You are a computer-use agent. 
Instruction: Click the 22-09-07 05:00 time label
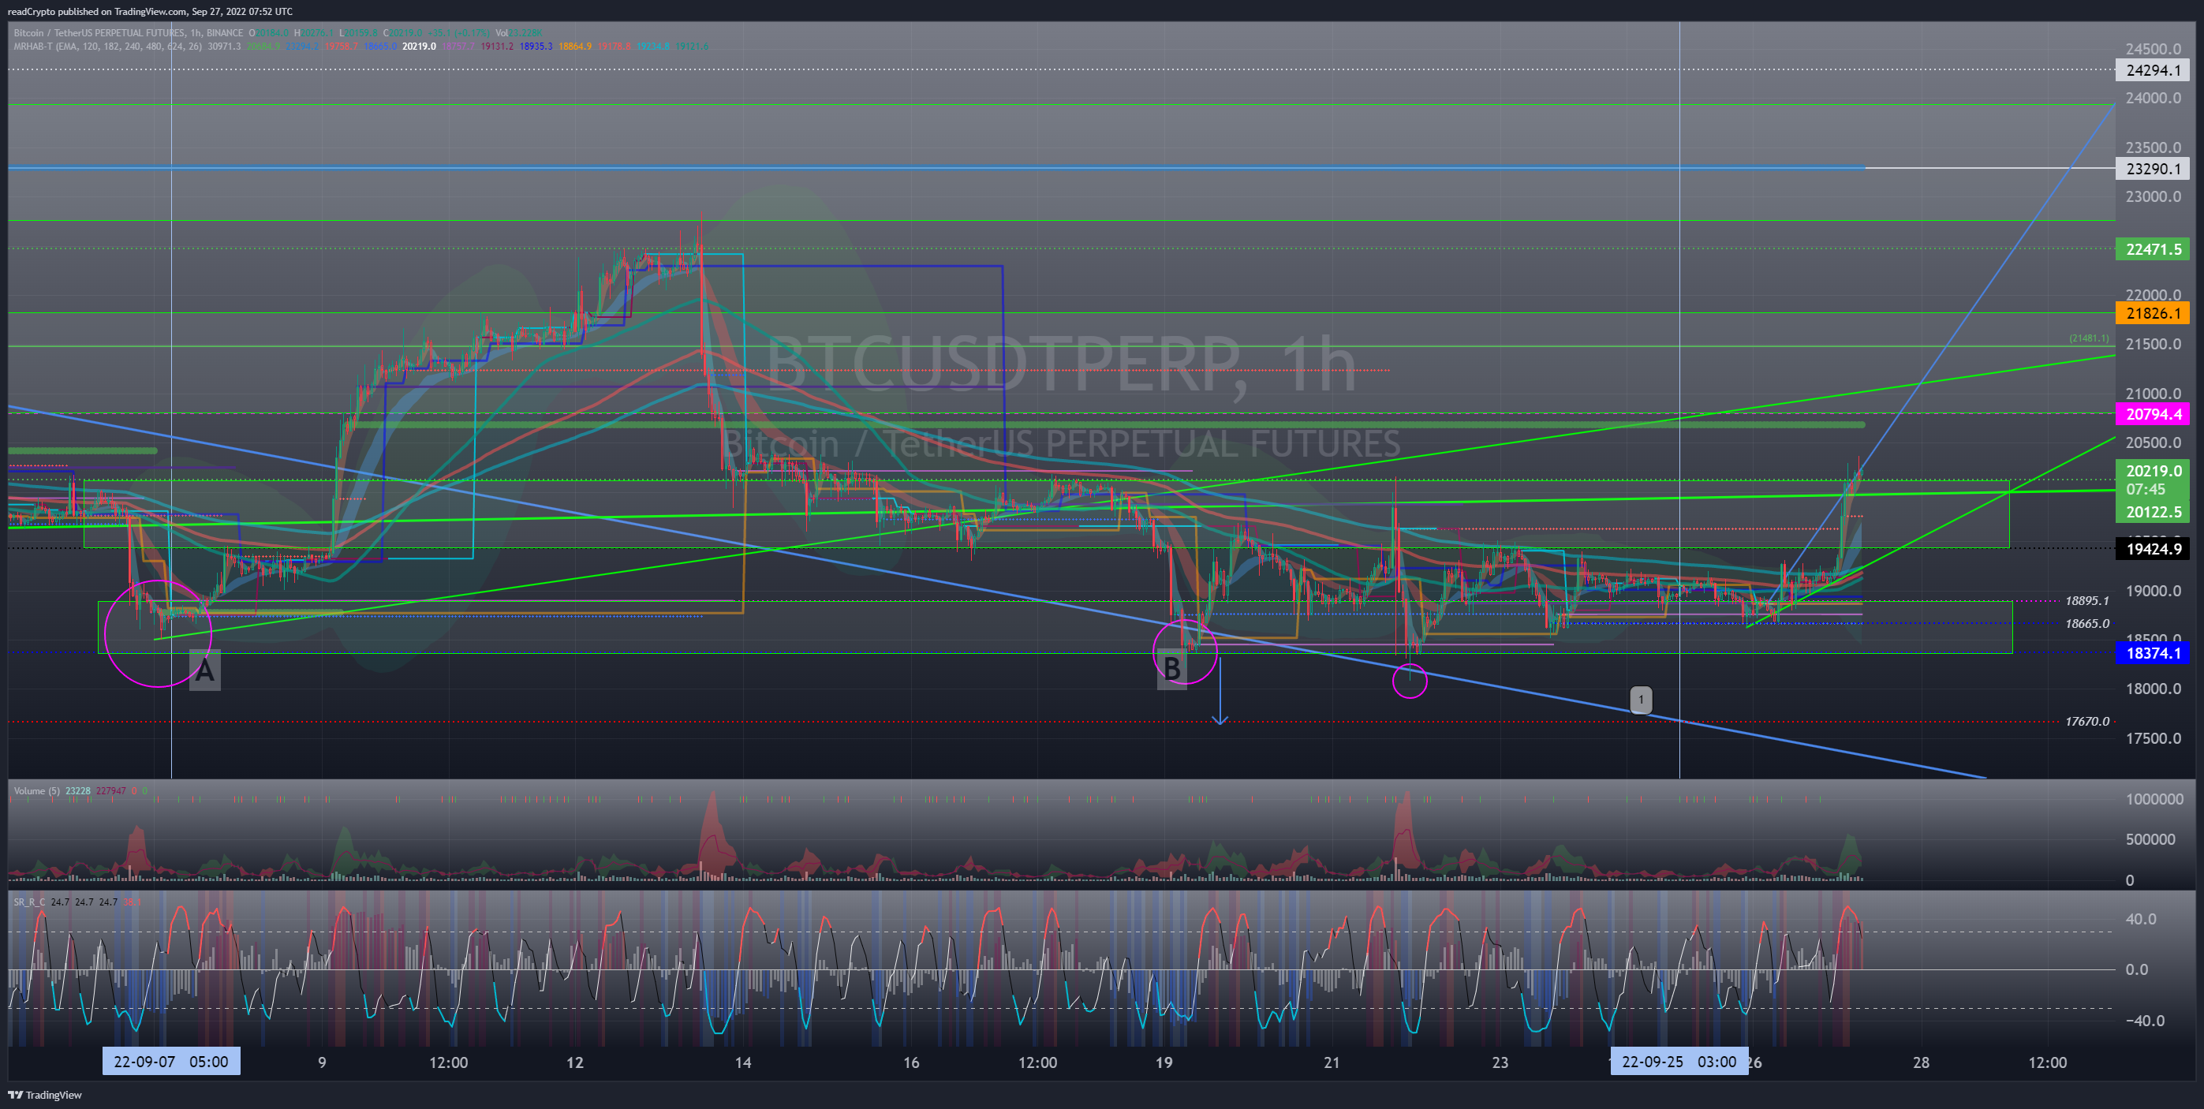[x=171, y=1062]
